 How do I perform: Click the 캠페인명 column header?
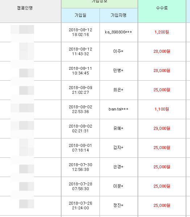pos(25,8)
